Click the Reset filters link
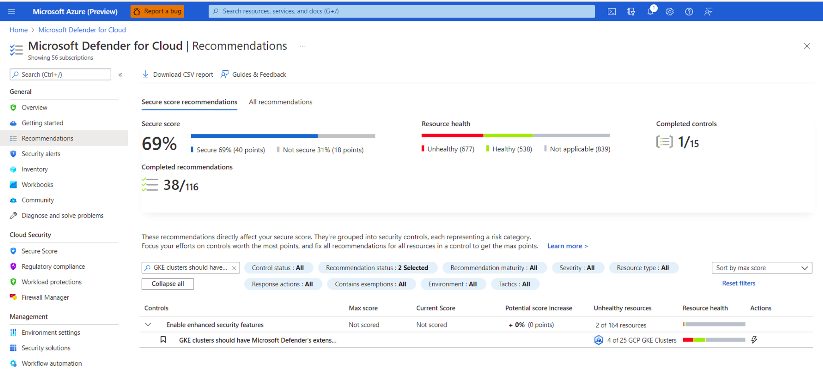The width and height of the screenshot is (823, 372). click(x=739, y=283)
